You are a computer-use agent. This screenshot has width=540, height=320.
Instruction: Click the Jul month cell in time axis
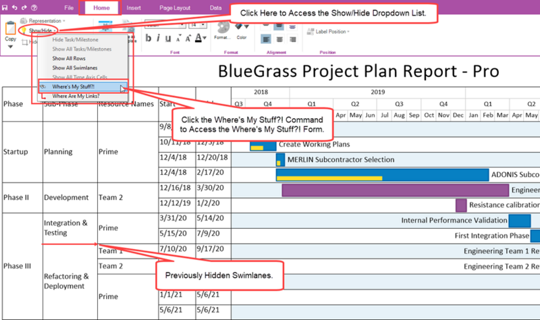click(x=385, y=115)
